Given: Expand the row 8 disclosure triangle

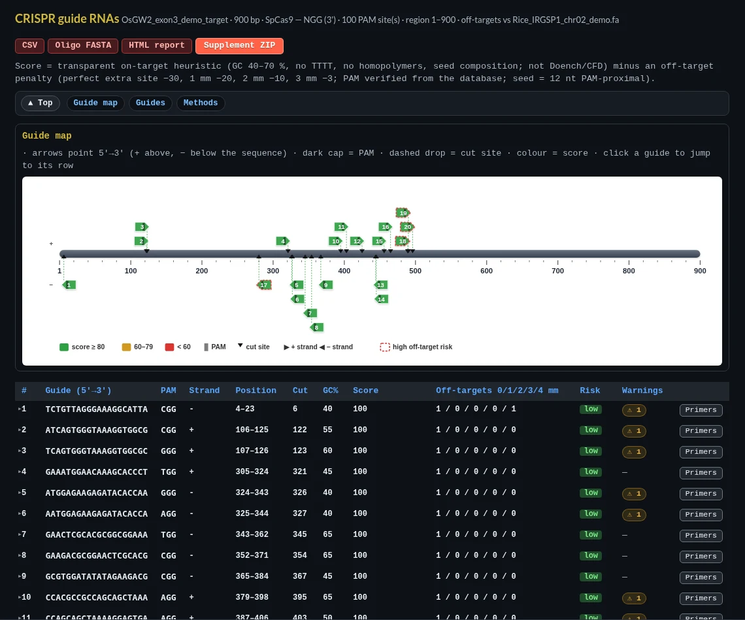Looking at the screenshot, I should pos(20,555).
